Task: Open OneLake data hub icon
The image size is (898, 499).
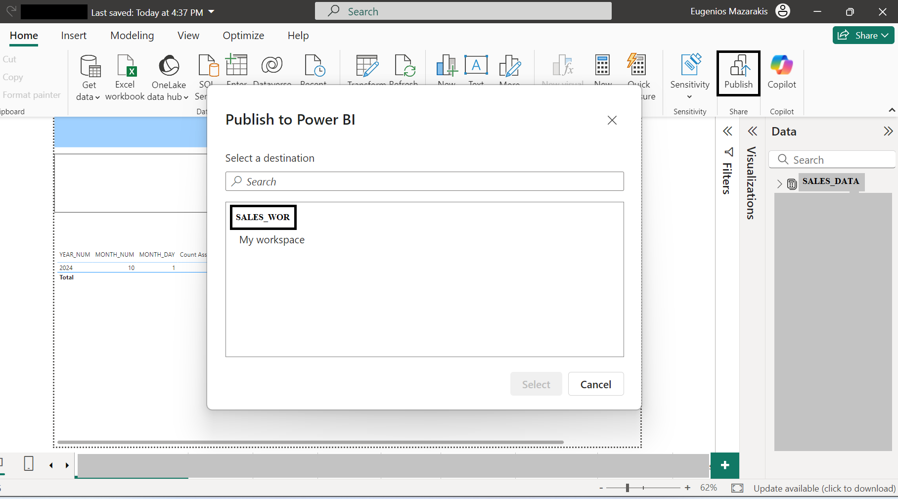Action: coord(169,66)
